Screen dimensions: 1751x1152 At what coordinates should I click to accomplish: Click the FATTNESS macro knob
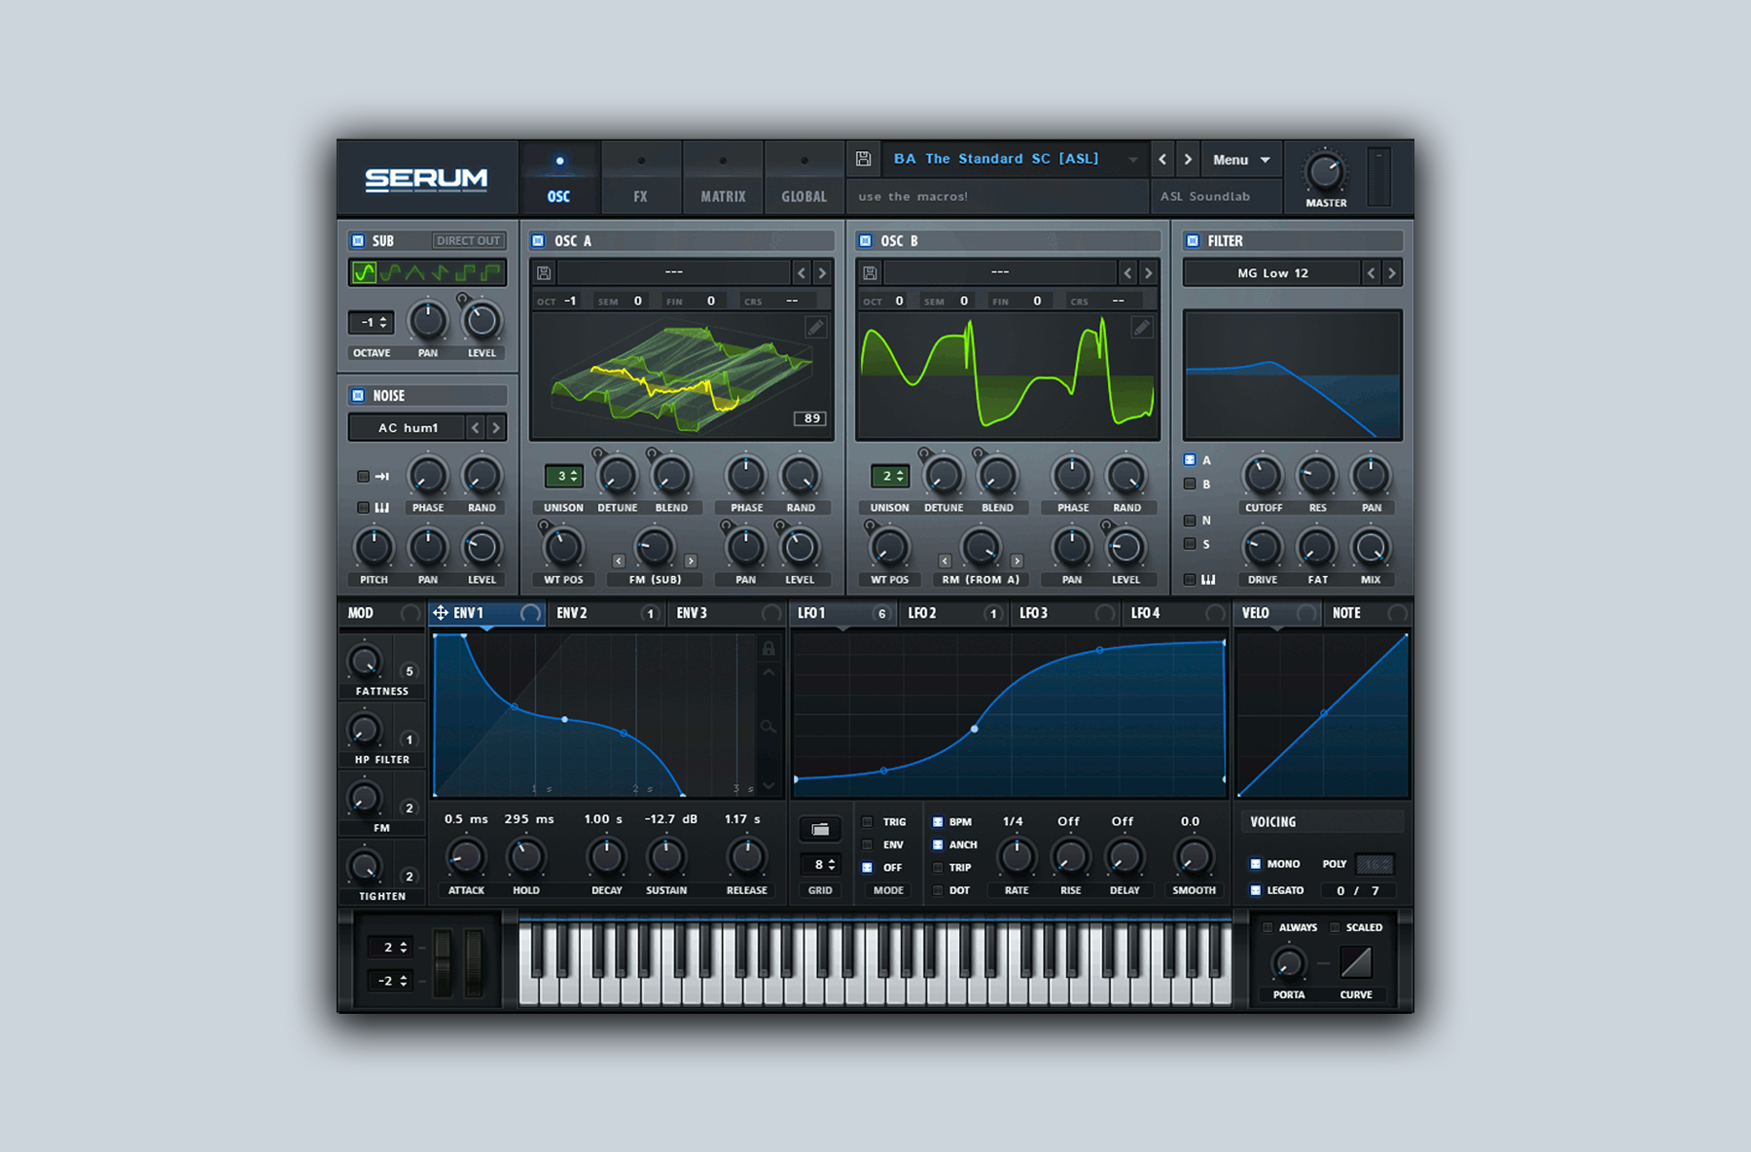coord(365,662)
